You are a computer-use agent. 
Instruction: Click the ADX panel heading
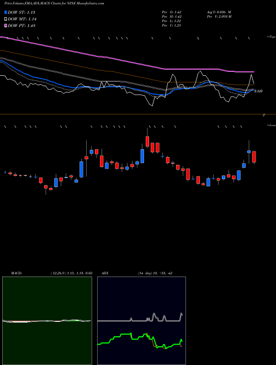coord(105,273)
